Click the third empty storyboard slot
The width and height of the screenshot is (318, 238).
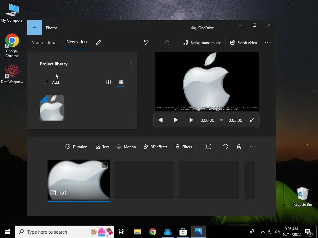(x=209, y=180)
